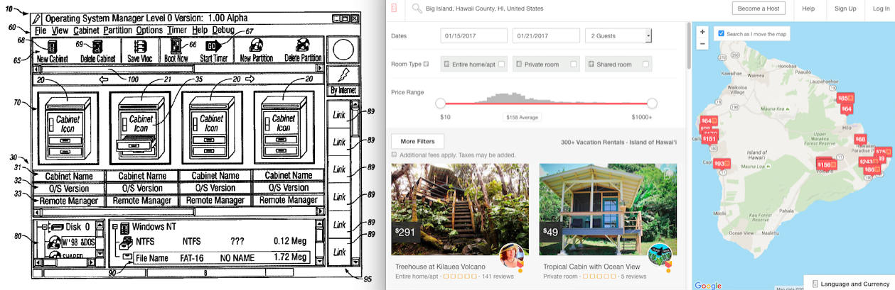Screen dimensions: 895x290
Task: Open the Treehouse at Kilauea Volcano photo
Action: 460,210
